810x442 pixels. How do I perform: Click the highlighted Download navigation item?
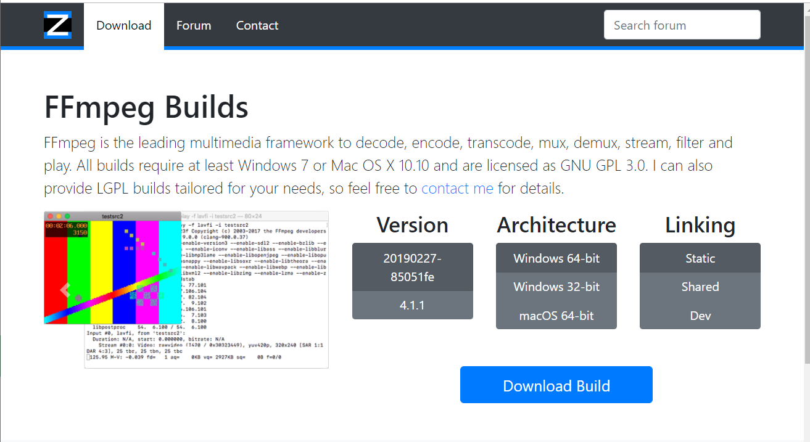point(123,25)
